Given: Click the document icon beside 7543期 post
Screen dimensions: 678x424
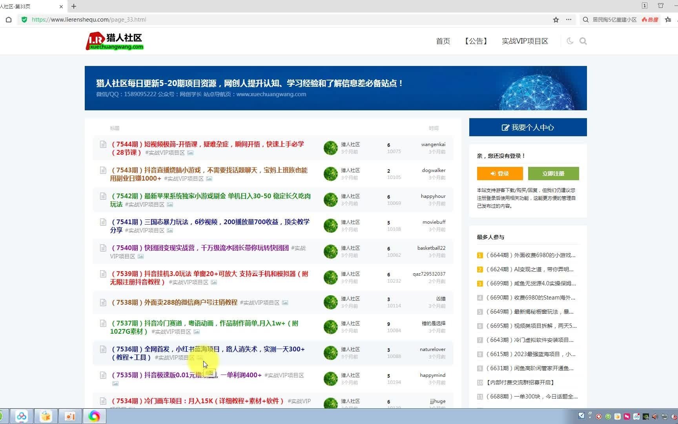Looking at the screenshot, I should (x=103, y=170).
